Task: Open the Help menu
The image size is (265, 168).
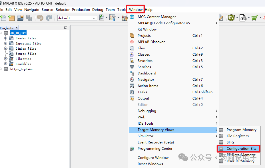Action: tap(149, 10)
